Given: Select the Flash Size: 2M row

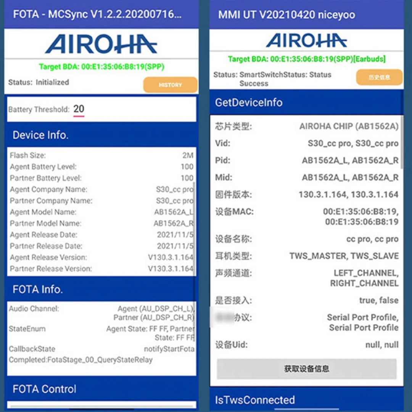Looking at the screenshot, I should coord(101,155).
